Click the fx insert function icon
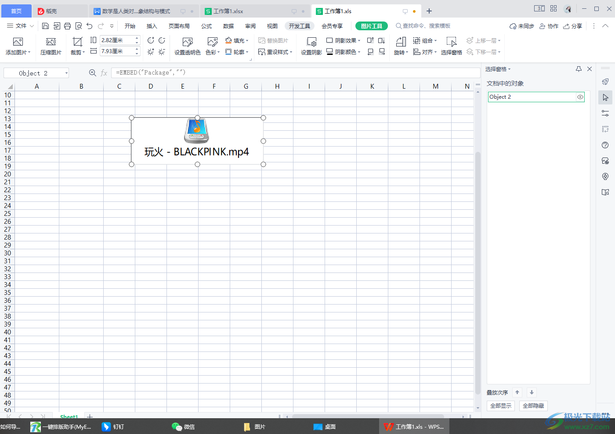 coord(104,73)
